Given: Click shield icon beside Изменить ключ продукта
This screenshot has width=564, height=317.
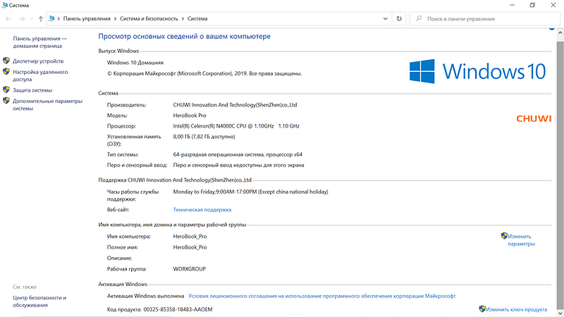Looking at the screenshot, I should 482,309.
